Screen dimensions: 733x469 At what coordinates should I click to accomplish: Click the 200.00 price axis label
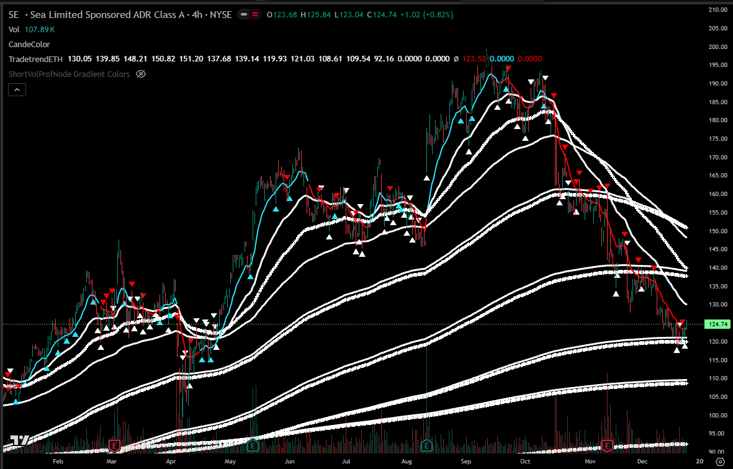pyautogui.click(x=718, y=47)
